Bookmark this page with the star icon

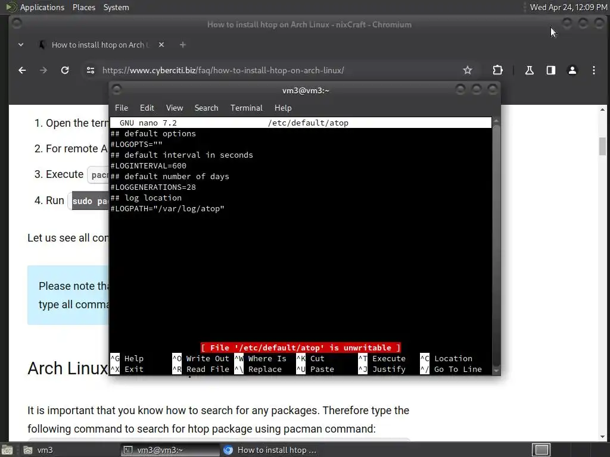(467, 70)
